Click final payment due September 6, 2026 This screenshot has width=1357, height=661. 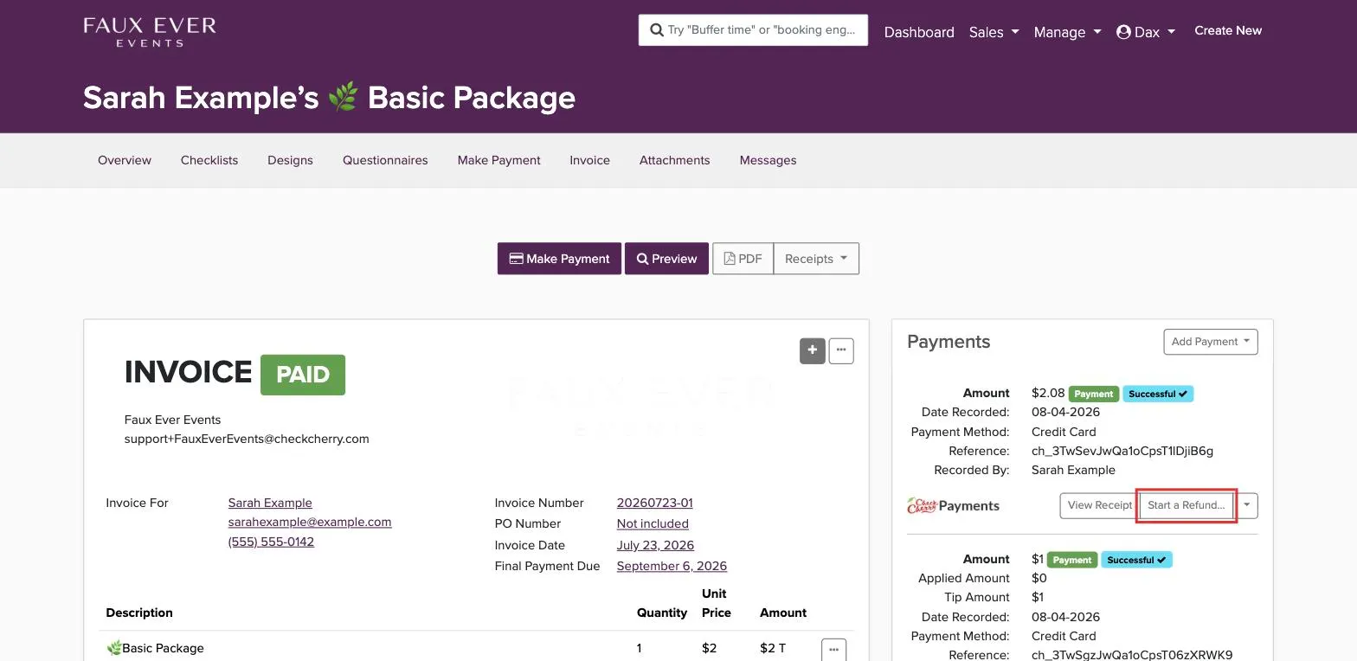point(672,566)
